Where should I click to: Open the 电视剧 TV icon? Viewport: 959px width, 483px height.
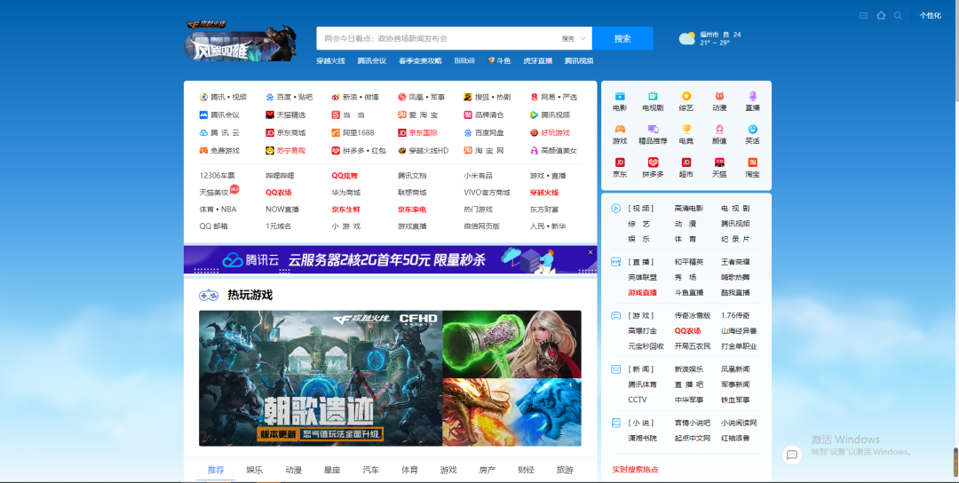(x=653, y=96)
